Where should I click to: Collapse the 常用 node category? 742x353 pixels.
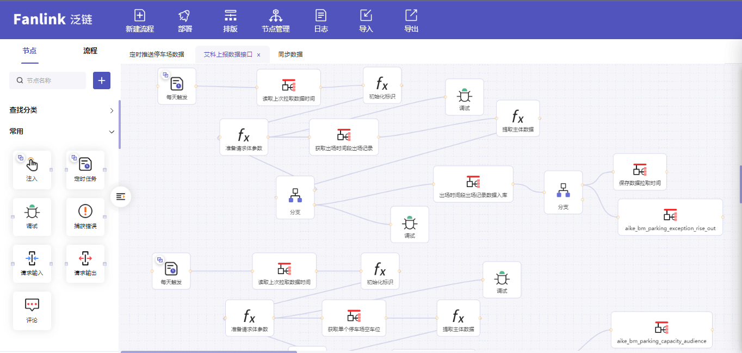point(112,132)
